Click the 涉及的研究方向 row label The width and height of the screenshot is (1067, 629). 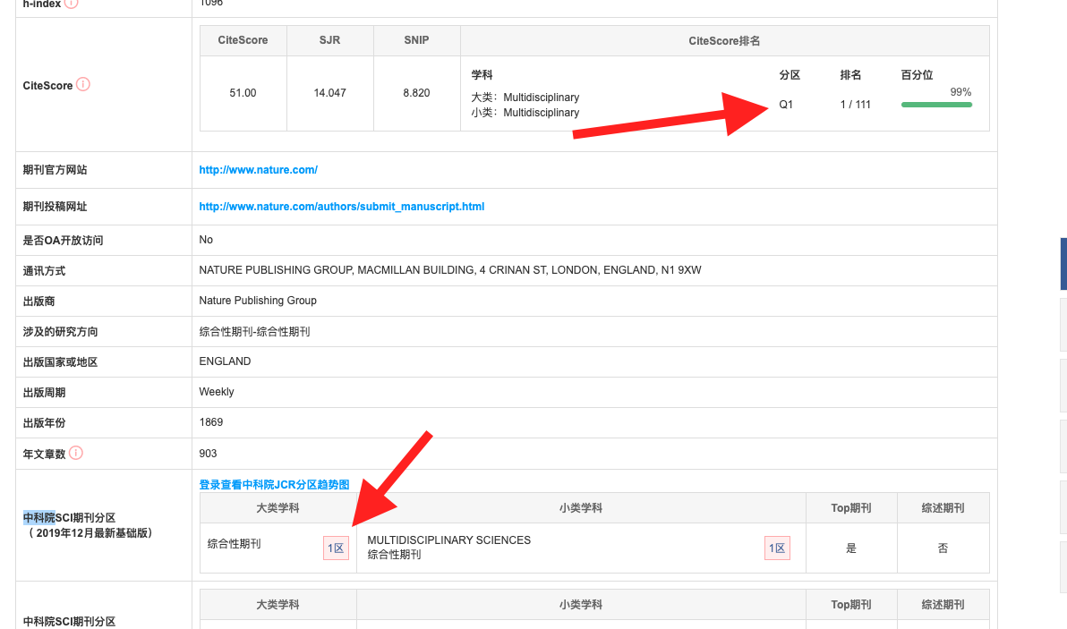(61, 332)
